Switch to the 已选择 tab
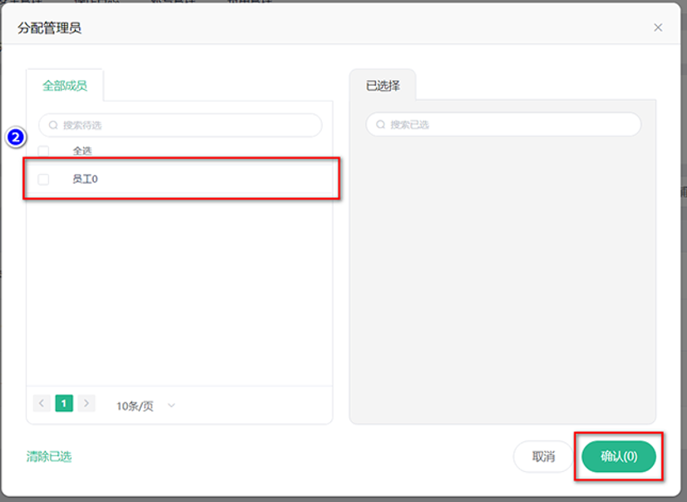Image resolution: width=687 pixels, height=502 pixels. pyautogui.click(x=383, y=86)
